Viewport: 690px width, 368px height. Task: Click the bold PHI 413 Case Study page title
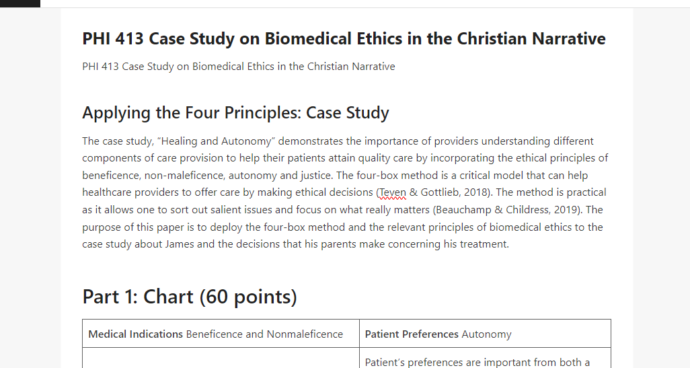point(344,39)
